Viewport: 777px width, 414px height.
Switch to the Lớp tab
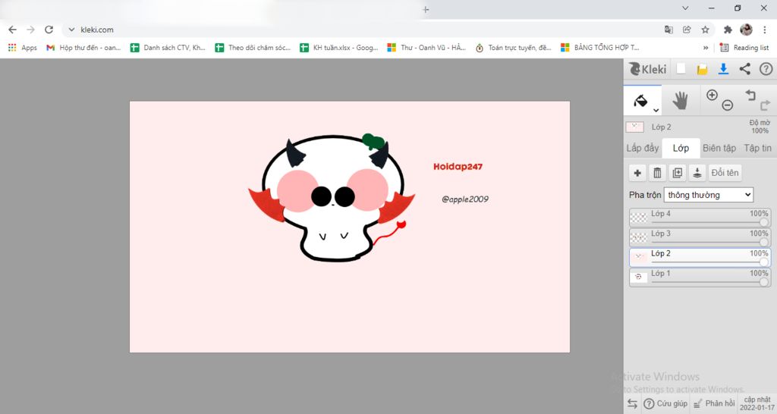pos(681,148)
